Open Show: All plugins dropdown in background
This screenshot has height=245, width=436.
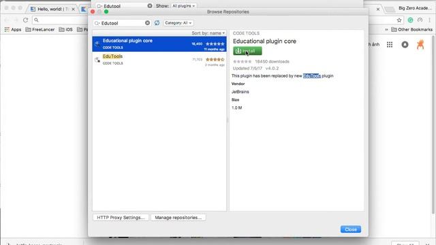point(183,6)
